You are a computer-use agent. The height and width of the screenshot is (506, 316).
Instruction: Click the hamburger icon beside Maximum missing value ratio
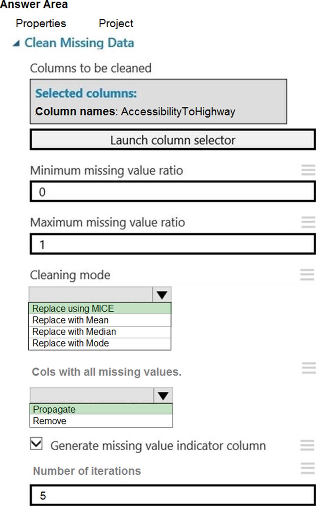point(308,222)
